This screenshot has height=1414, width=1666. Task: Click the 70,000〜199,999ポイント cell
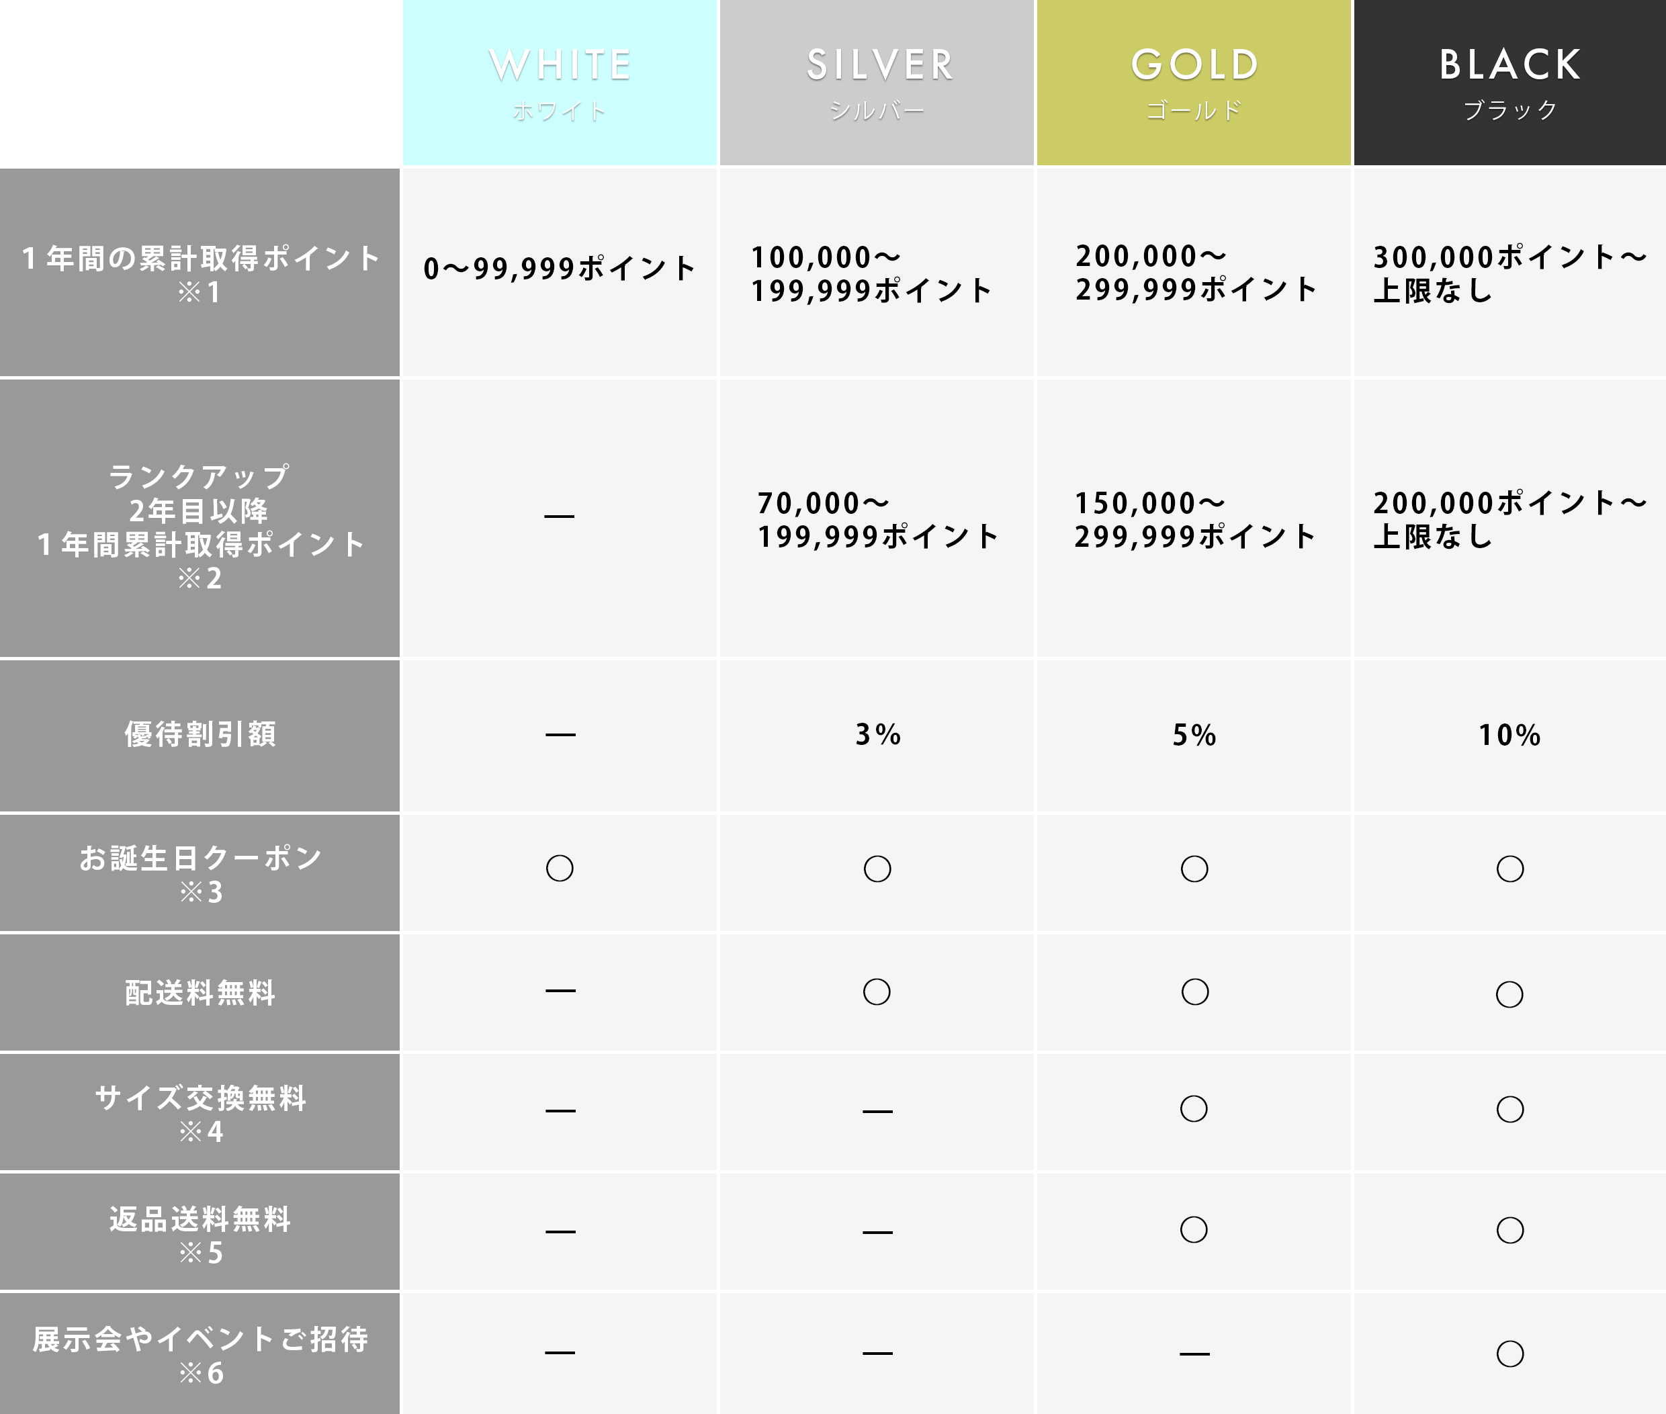[x=877, y=519]
